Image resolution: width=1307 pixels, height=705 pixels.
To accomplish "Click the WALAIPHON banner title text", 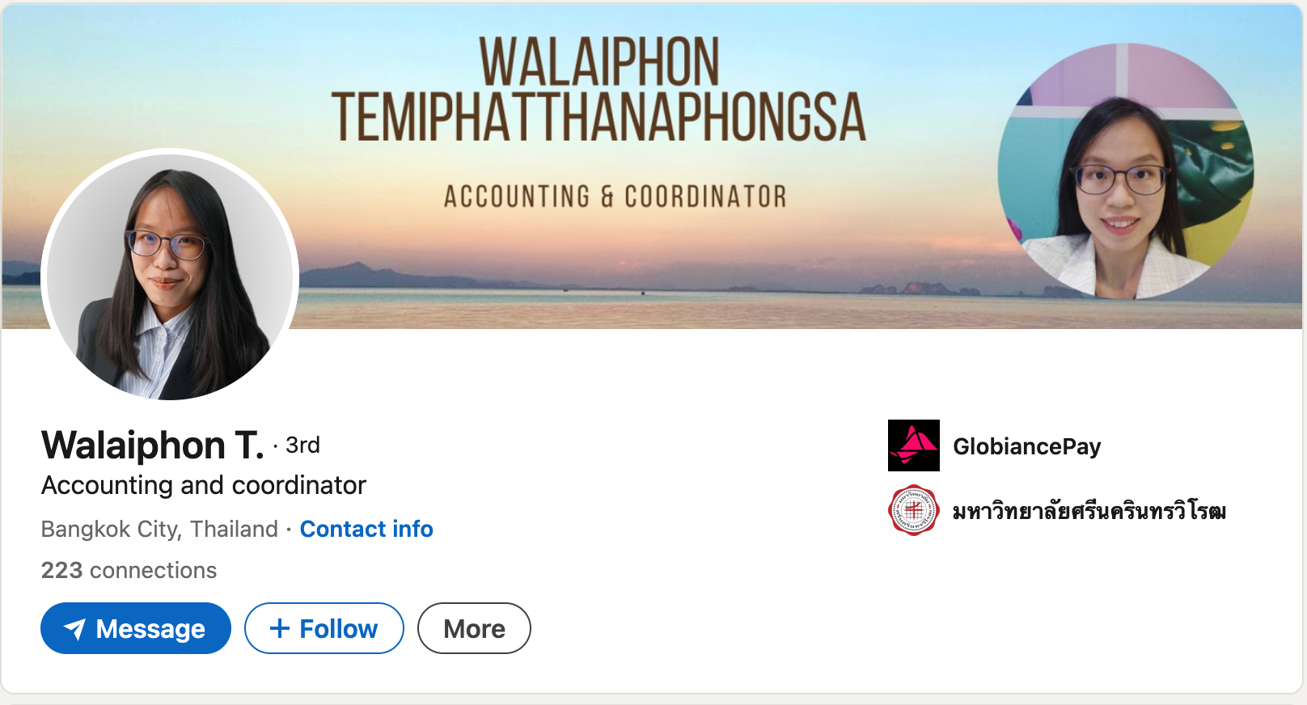I will (599, 61).
